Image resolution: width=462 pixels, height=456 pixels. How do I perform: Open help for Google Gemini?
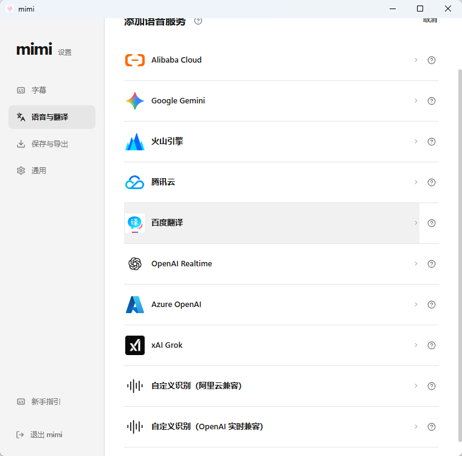432,101
